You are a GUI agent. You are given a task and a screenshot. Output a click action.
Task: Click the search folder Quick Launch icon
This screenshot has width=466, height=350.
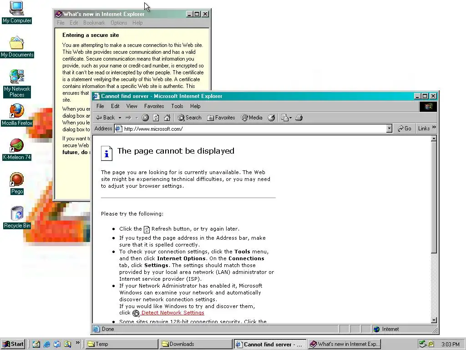pos(67,345)
